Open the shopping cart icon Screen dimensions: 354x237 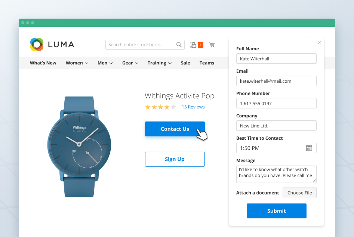[212, 44]
